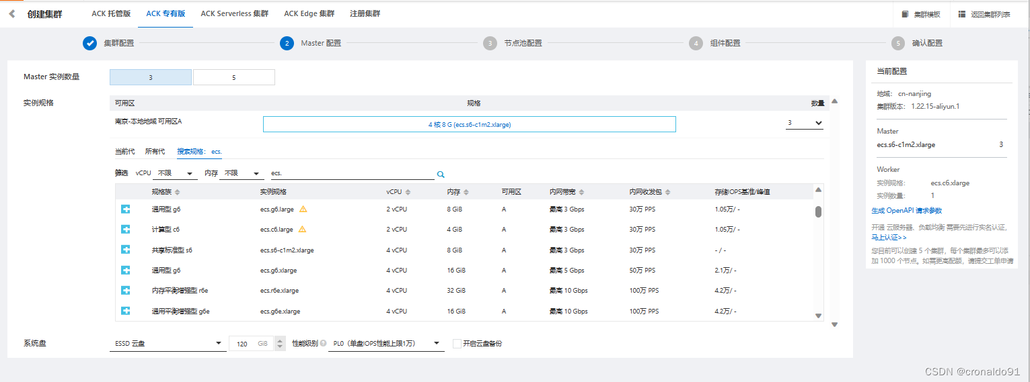Select 3 Master instances

151,77
